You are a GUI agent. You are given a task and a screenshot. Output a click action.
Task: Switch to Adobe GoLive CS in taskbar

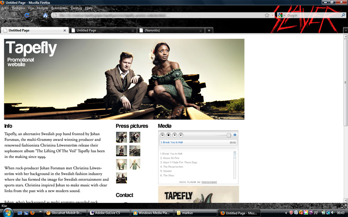[x=108, y=213]
